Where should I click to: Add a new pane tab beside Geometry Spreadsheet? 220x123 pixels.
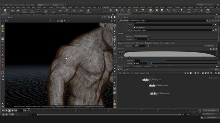pos(72,14)
